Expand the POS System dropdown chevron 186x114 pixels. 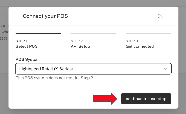click(166, 69)
